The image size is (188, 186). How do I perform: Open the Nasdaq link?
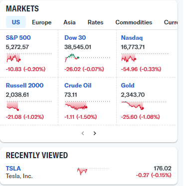coord(132,38)
